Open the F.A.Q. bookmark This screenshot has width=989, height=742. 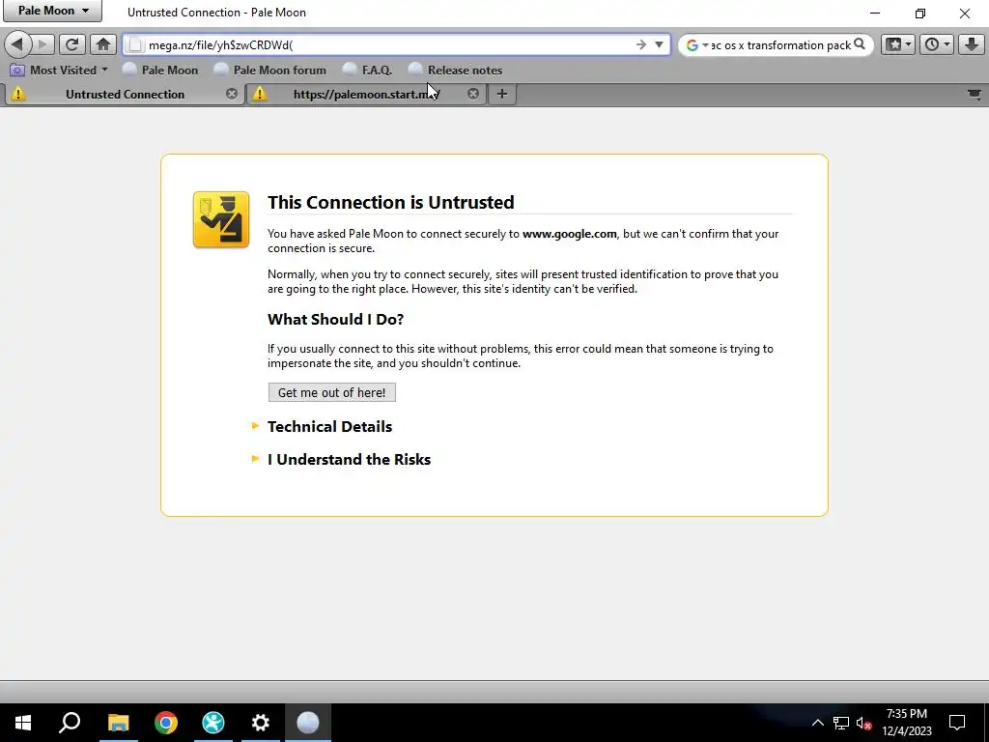pyautogui.click(x=367, y=70)
